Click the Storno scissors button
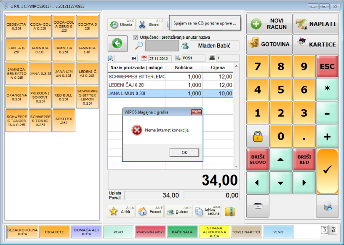This screenshot has height=245, width=344. pos(150,24)
